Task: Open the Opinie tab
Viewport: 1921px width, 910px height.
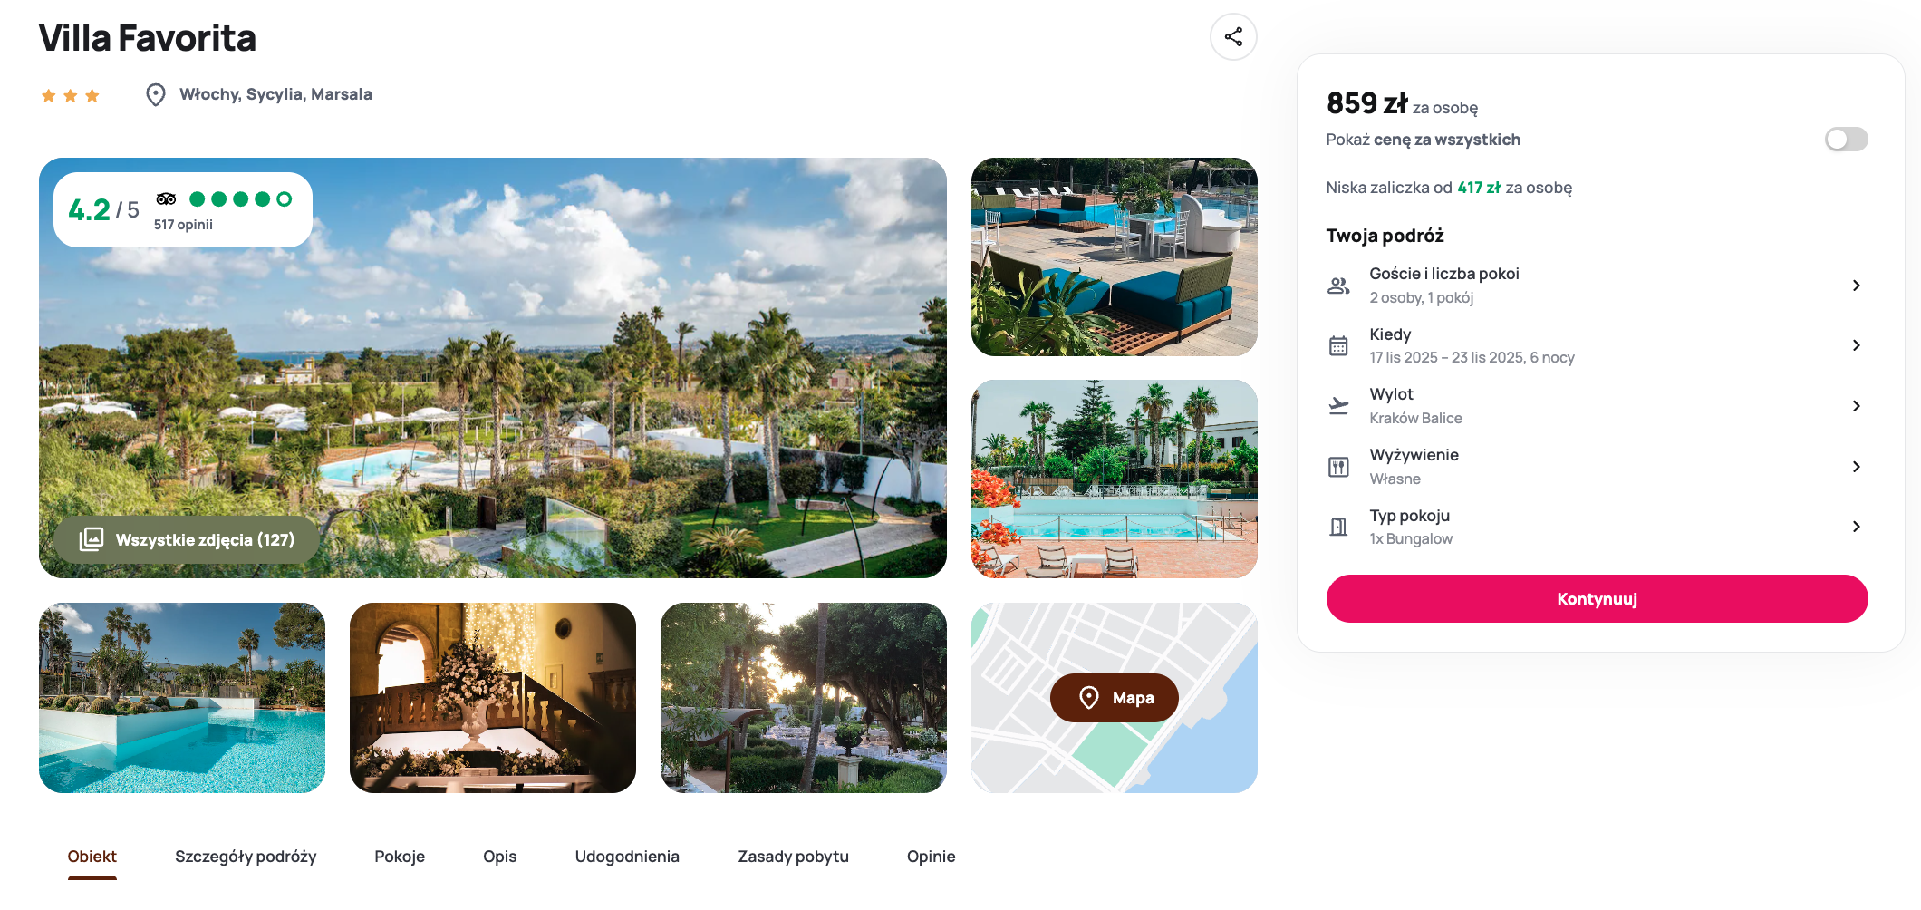Action: [931, 857]
